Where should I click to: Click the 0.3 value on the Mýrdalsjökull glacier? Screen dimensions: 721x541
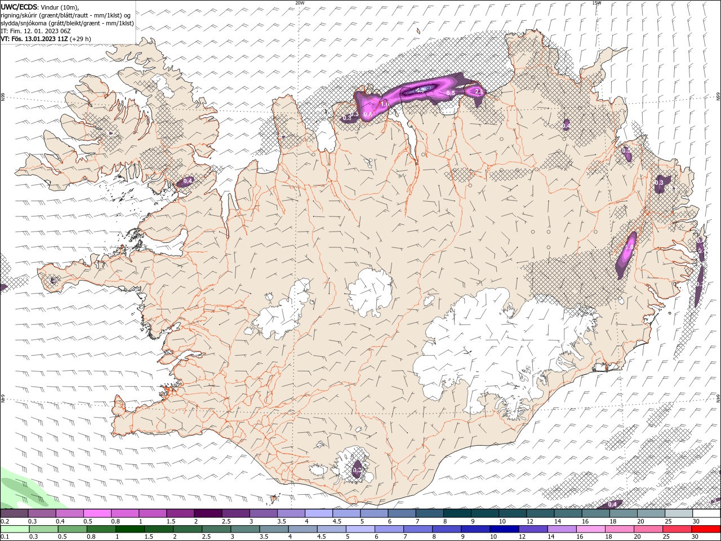tap(357, 470)
